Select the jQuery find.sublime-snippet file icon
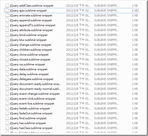 click(x=7, y=118)
